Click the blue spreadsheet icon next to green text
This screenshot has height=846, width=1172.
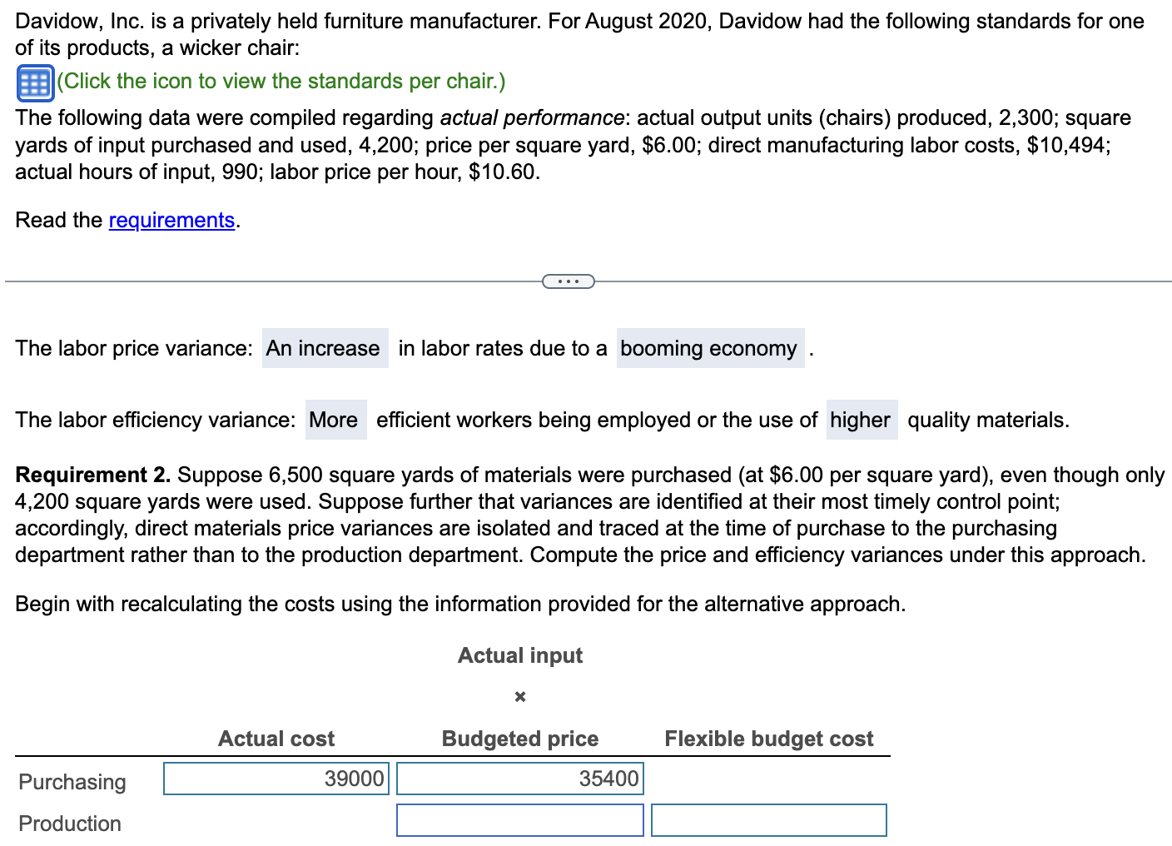coord(34,81)
